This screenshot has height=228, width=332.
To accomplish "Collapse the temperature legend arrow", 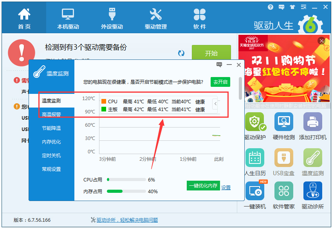I will pos(215,104).
